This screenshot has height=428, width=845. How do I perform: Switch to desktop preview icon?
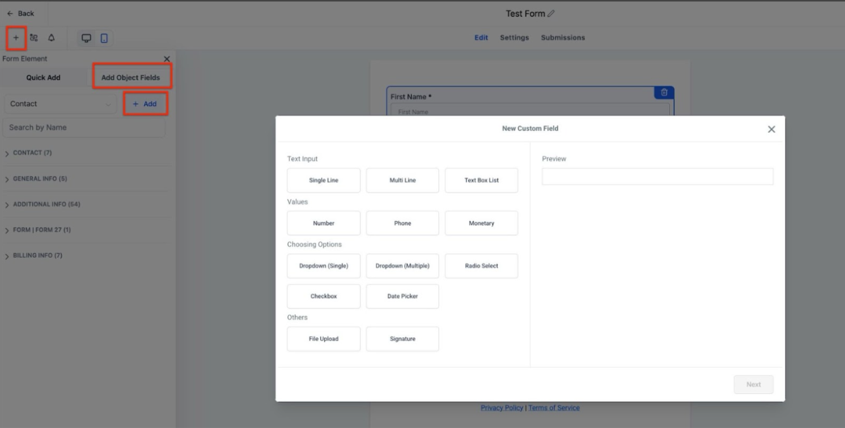pos(86,38)
